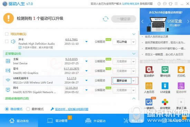Click the USB宝盒 banner image
The height and width of the screenshot is (127, 190).
click(165, 22)
